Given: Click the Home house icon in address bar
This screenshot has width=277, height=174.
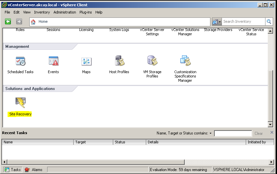Looking at the screenshot, I should pyautogui.click(x=33, y=22).
